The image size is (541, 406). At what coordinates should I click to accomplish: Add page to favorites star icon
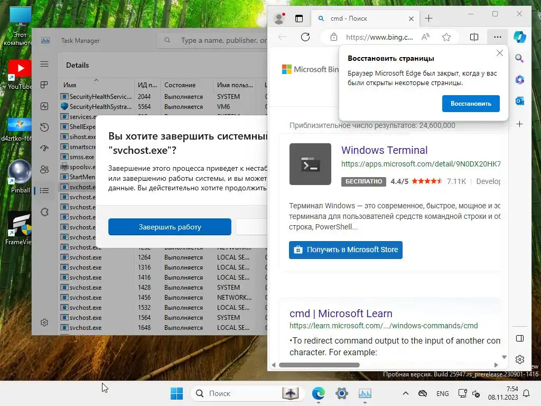(446, 37)
